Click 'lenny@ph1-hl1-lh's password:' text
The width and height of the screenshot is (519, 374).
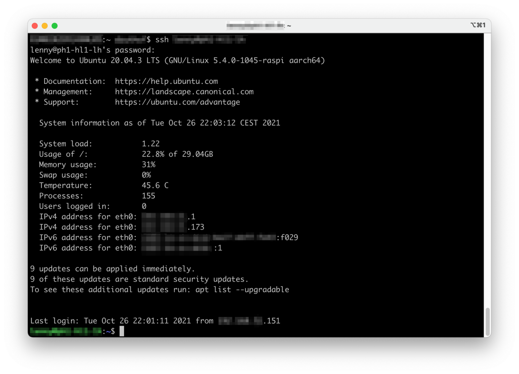[93, 50]
